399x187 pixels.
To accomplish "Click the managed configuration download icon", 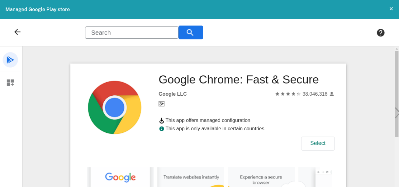I will pos(162,121).
